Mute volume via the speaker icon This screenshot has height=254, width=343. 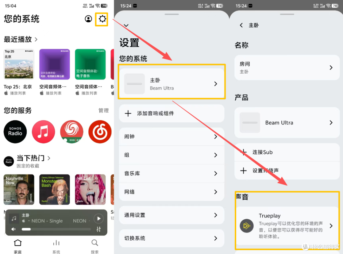point(14,229)
